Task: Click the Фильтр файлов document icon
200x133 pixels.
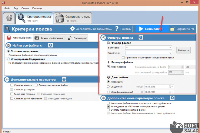Action: click(x=108, y=43)
